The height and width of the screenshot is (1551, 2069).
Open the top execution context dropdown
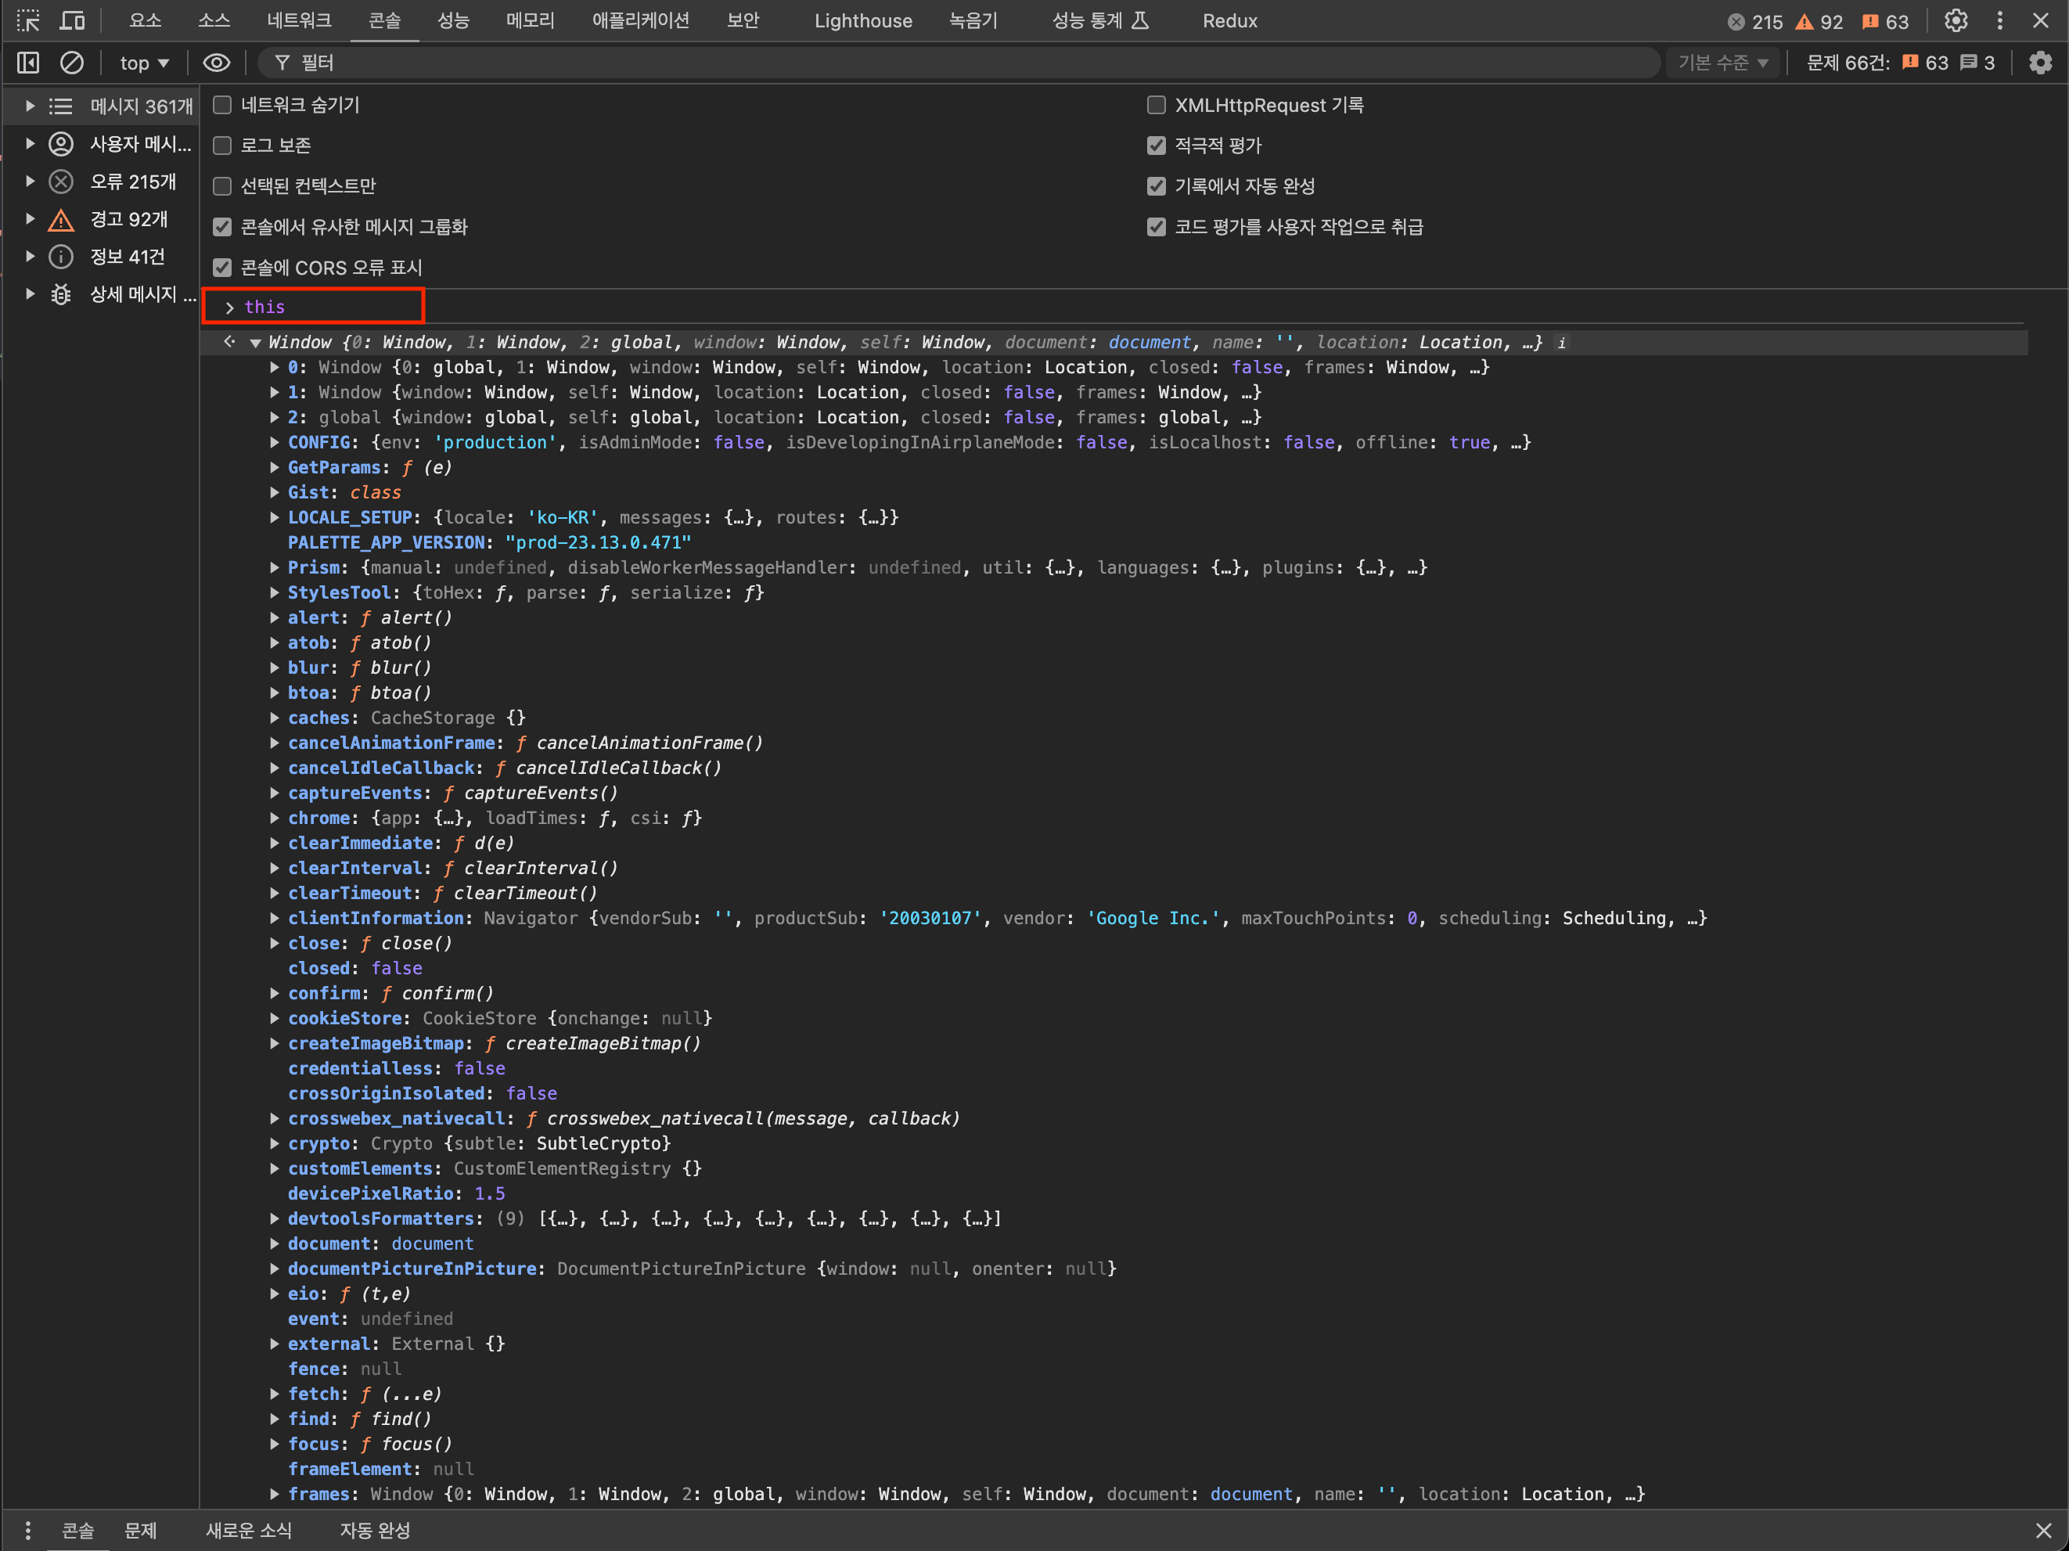pos(144,63)
